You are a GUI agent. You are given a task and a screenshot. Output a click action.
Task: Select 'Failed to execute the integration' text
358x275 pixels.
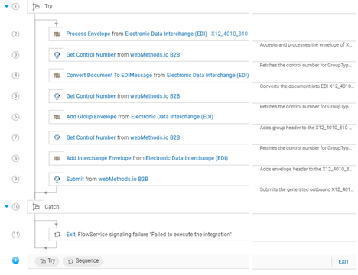190,235
